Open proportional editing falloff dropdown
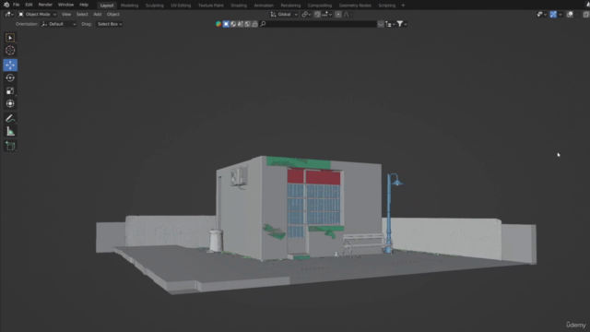The image size is (590, 332). (348, 15)
